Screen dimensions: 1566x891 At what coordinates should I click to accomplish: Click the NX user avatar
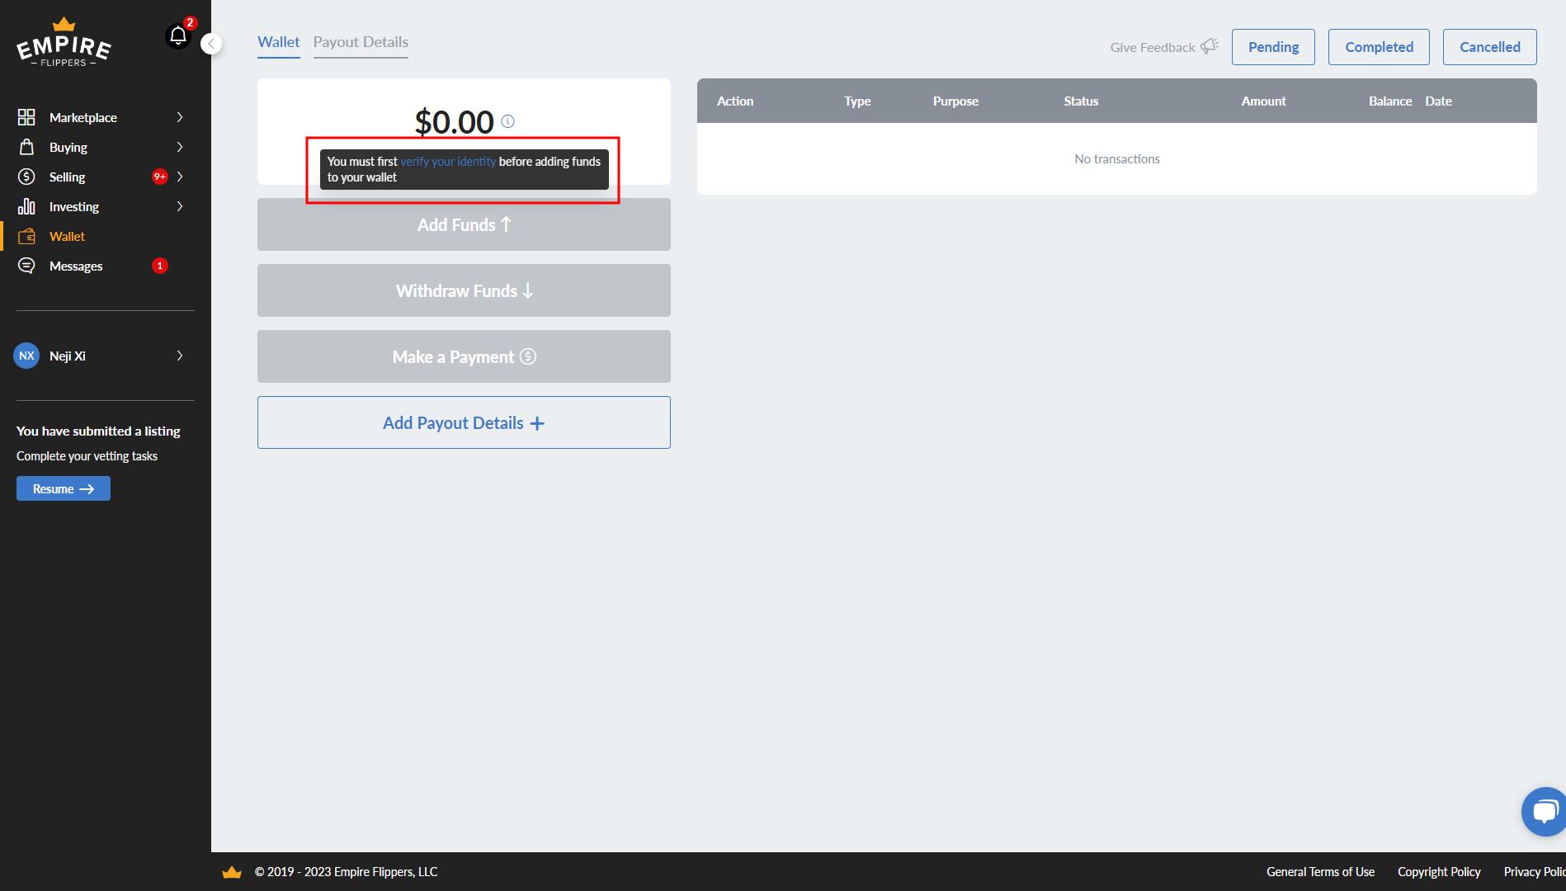click(x=26, y=356)
